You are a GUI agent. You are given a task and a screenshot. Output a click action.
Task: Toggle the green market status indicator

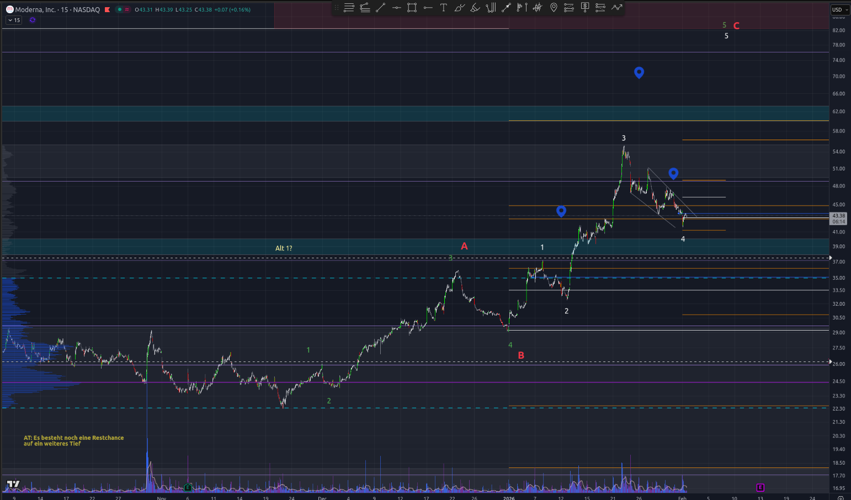(x=120, y=9)
